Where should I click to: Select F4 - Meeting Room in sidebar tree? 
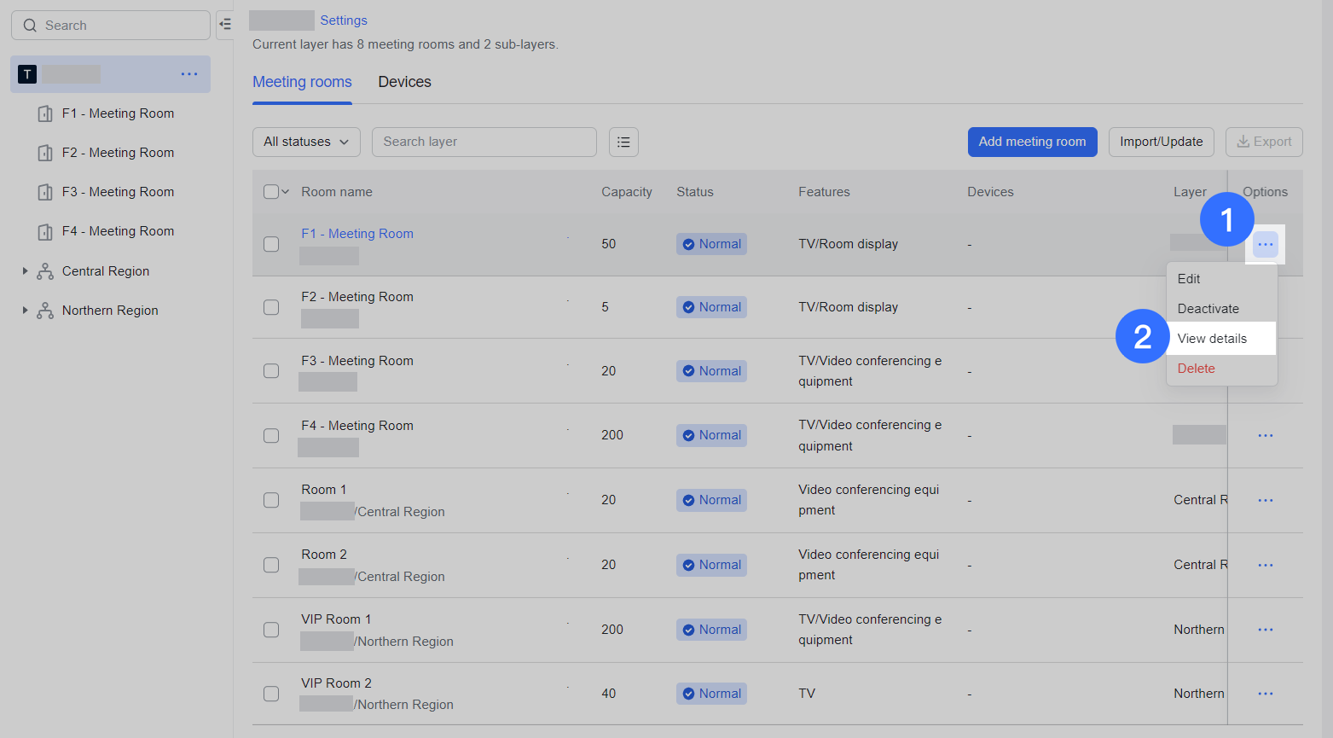[x=118, y=231]
